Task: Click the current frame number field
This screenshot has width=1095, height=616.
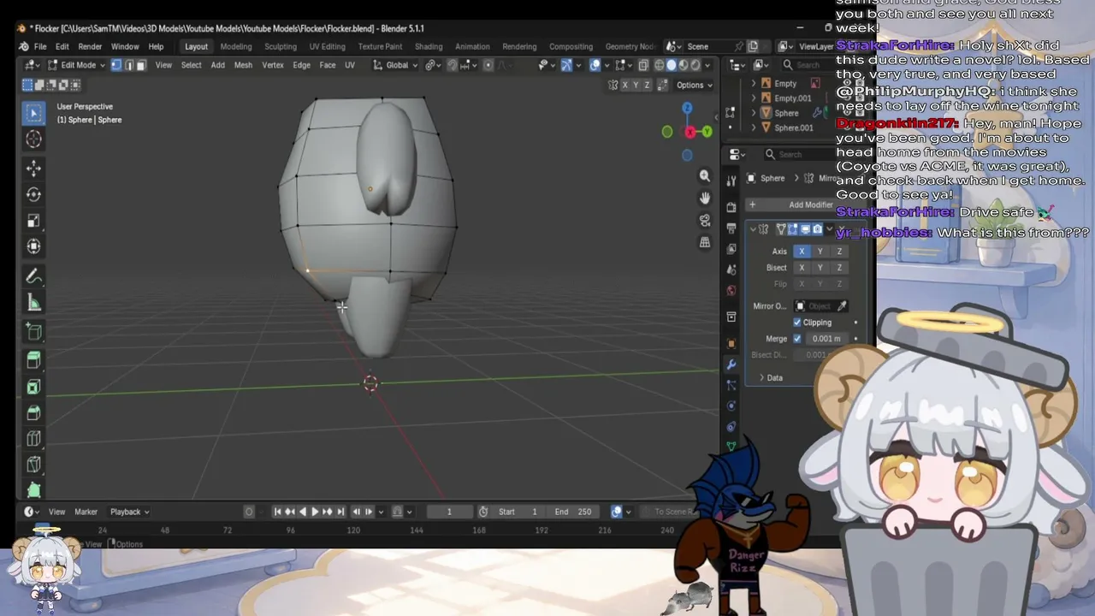Action: (449, 512)
